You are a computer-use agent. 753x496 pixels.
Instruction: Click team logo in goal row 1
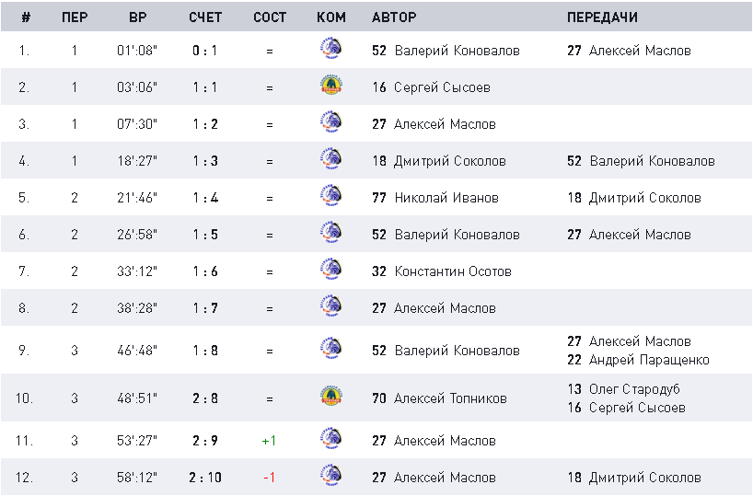(330, 48)
